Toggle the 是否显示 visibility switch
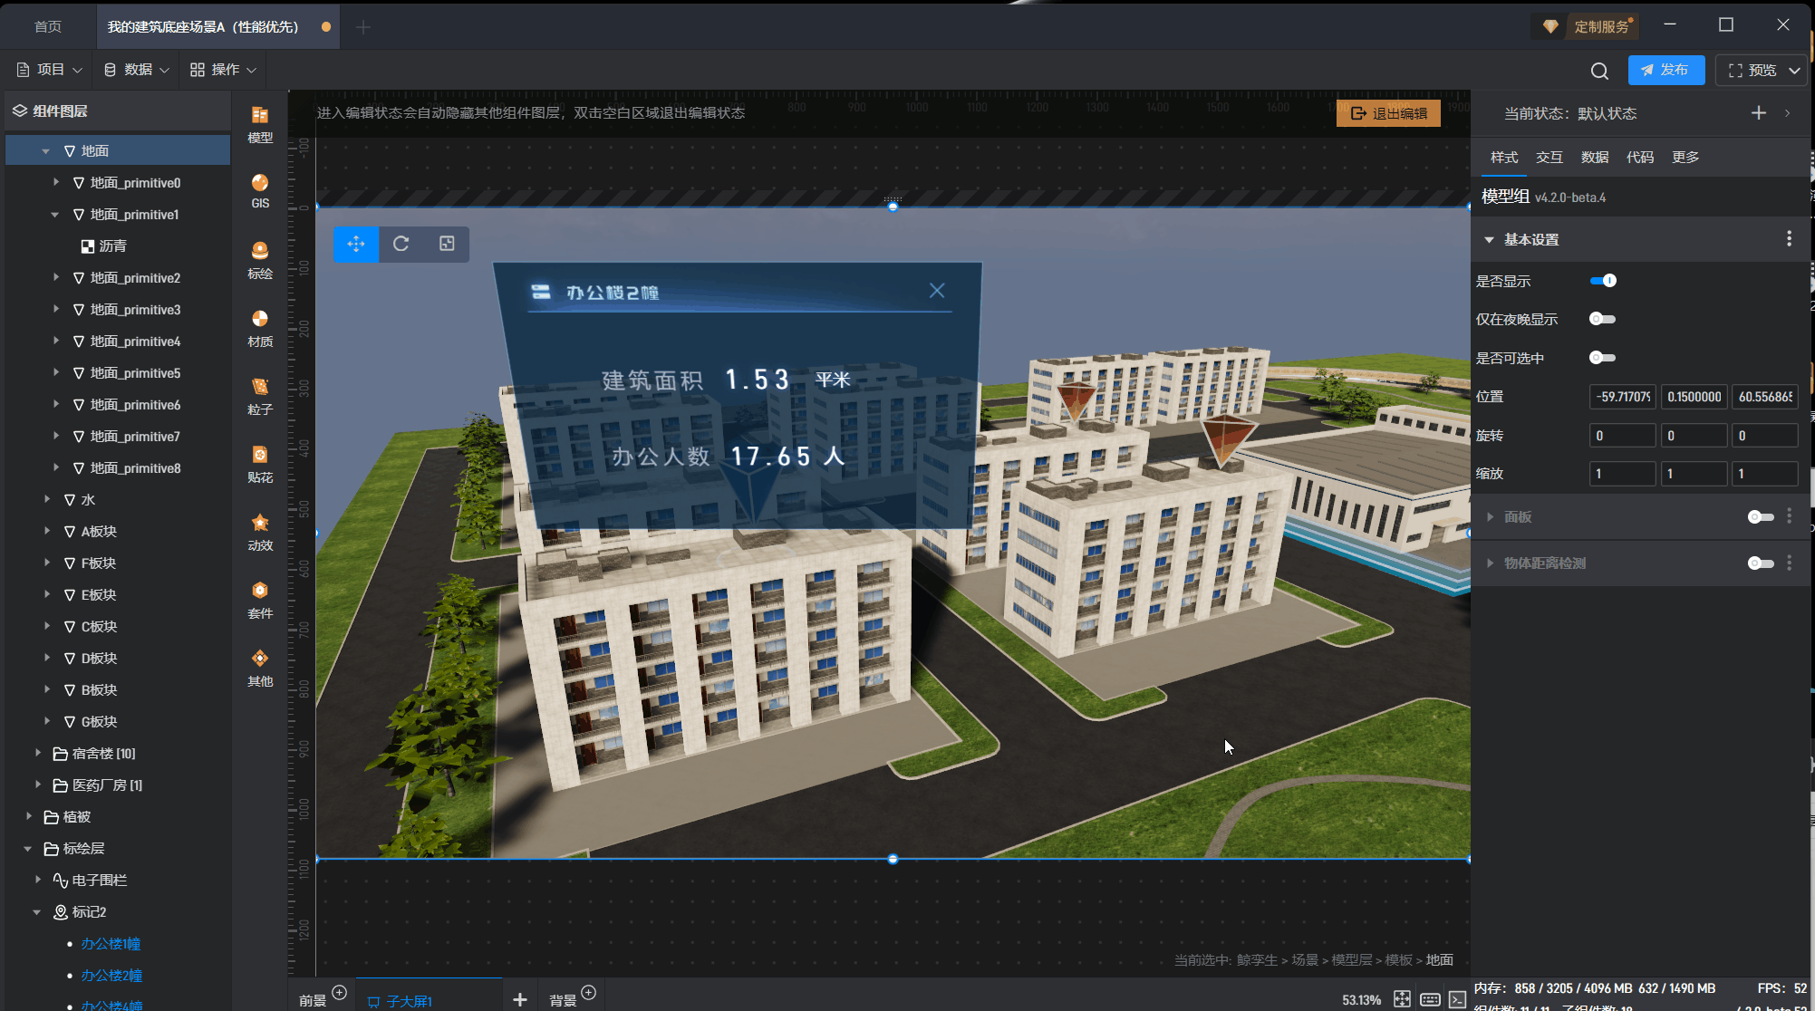Image resolution: width=1815 pixels, height=1011 pixels. (x=1602, y=281)
